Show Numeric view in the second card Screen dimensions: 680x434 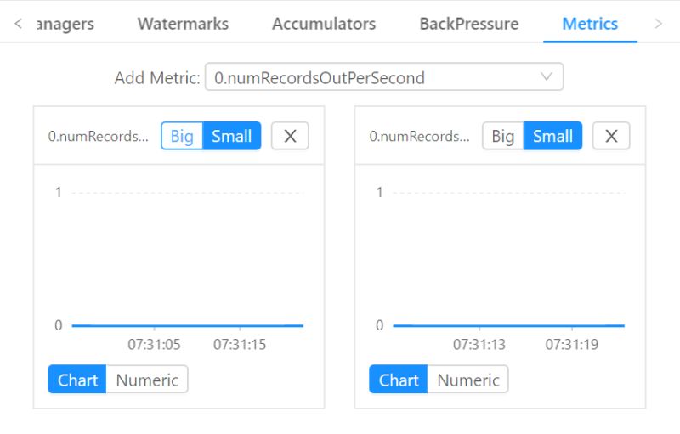tap(468, 380)
